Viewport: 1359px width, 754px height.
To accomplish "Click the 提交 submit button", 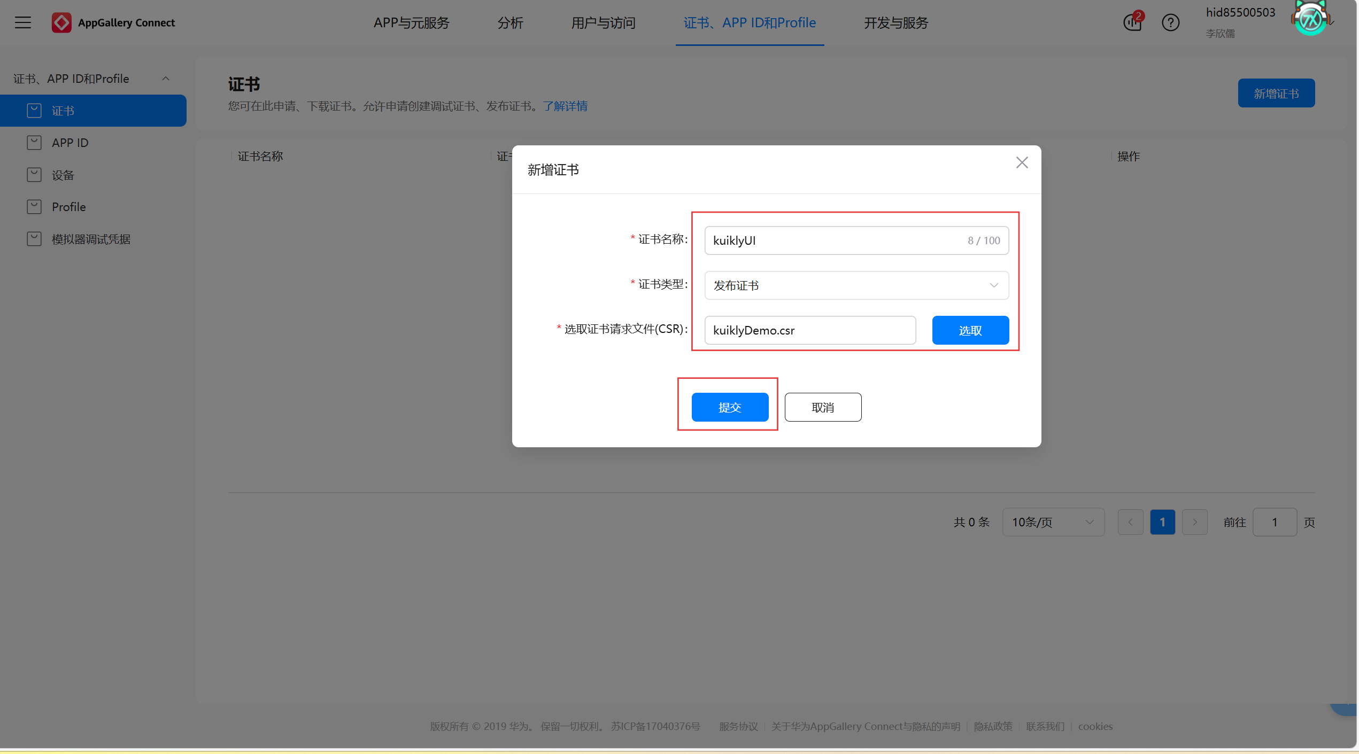I will (730, 407).
